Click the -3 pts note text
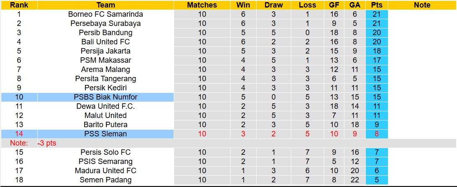 (x=46, y=143)
